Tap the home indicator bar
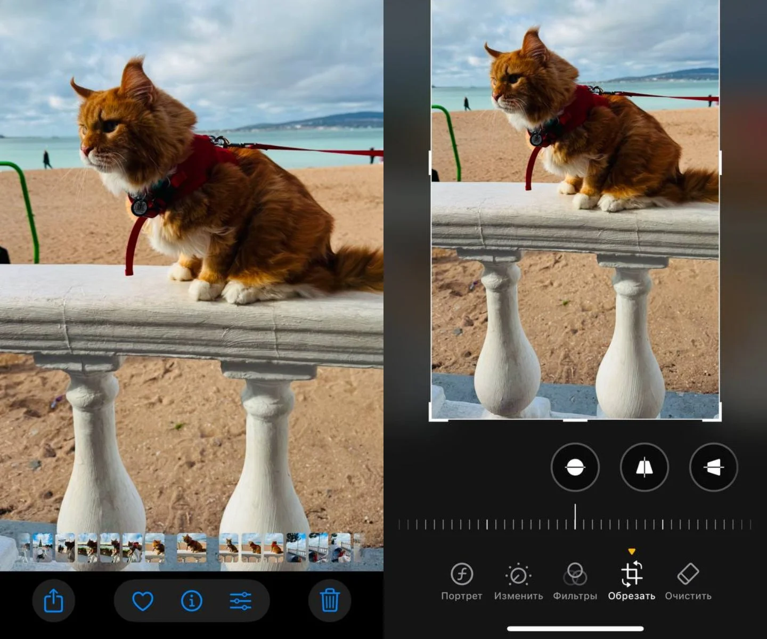Screen dimensions: 767x639 pyautogui.click(x=575, y=629)
